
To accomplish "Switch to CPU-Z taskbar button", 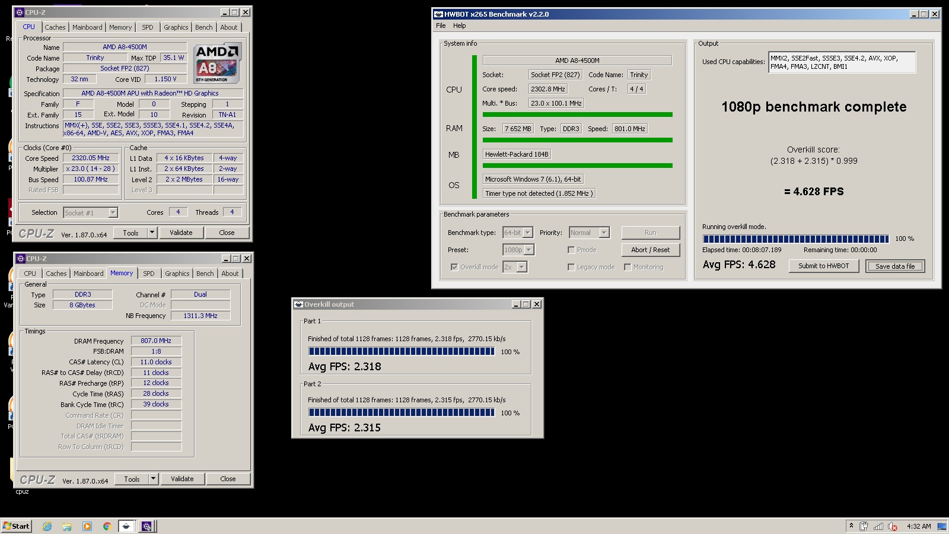I will (x=147, y=526).
